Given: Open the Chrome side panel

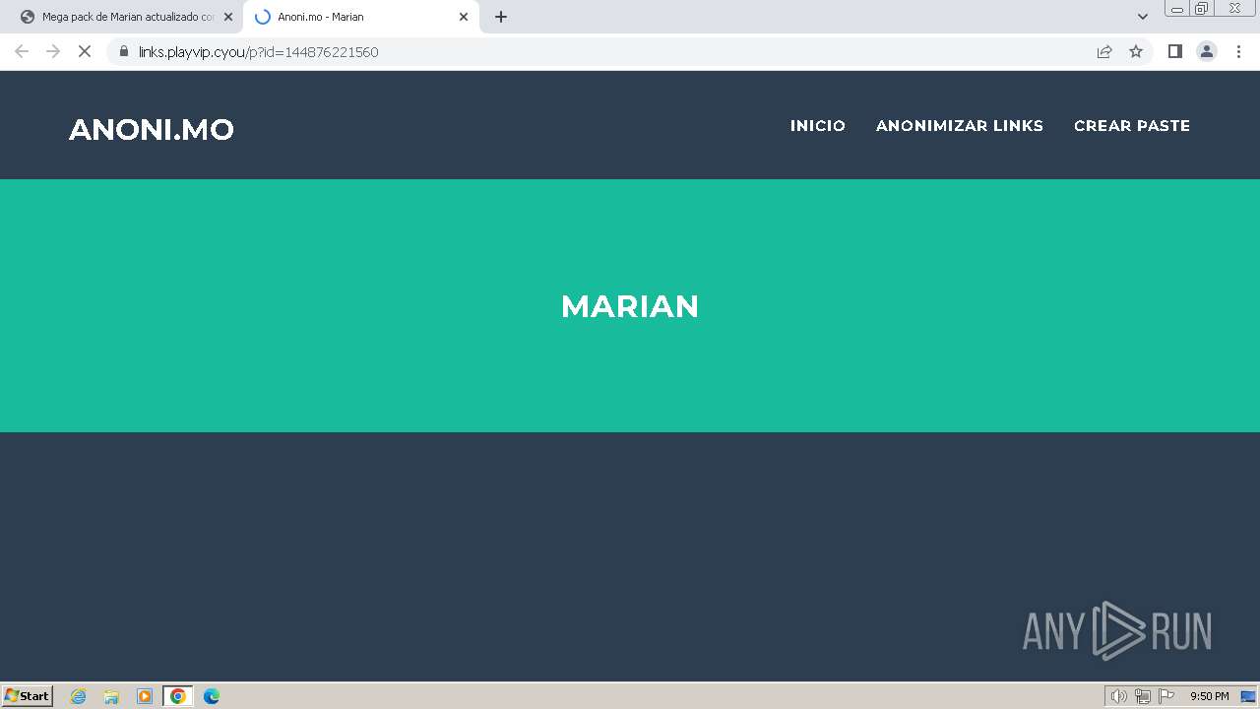Looking at the screenshot, I should click(1174, 51).
